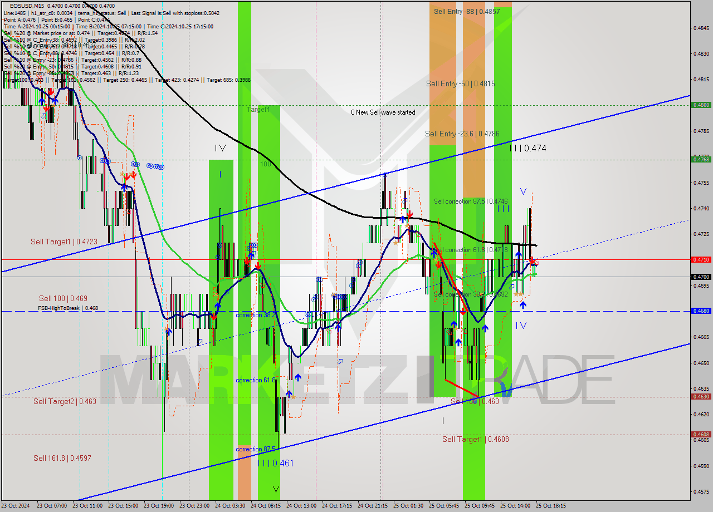Click the 'FSB-HighToBreak | 0.468' label
This screenshot has width=713, height=512.
point(68,308)
